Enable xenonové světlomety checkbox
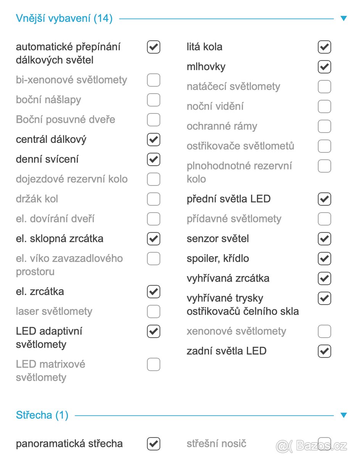351x457 pixels. click(324, 331)
